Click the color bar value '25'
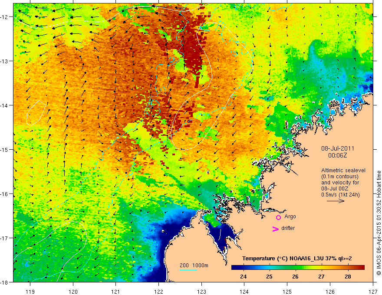The width and height of the screenshot is (382, 295). [269, 276]
